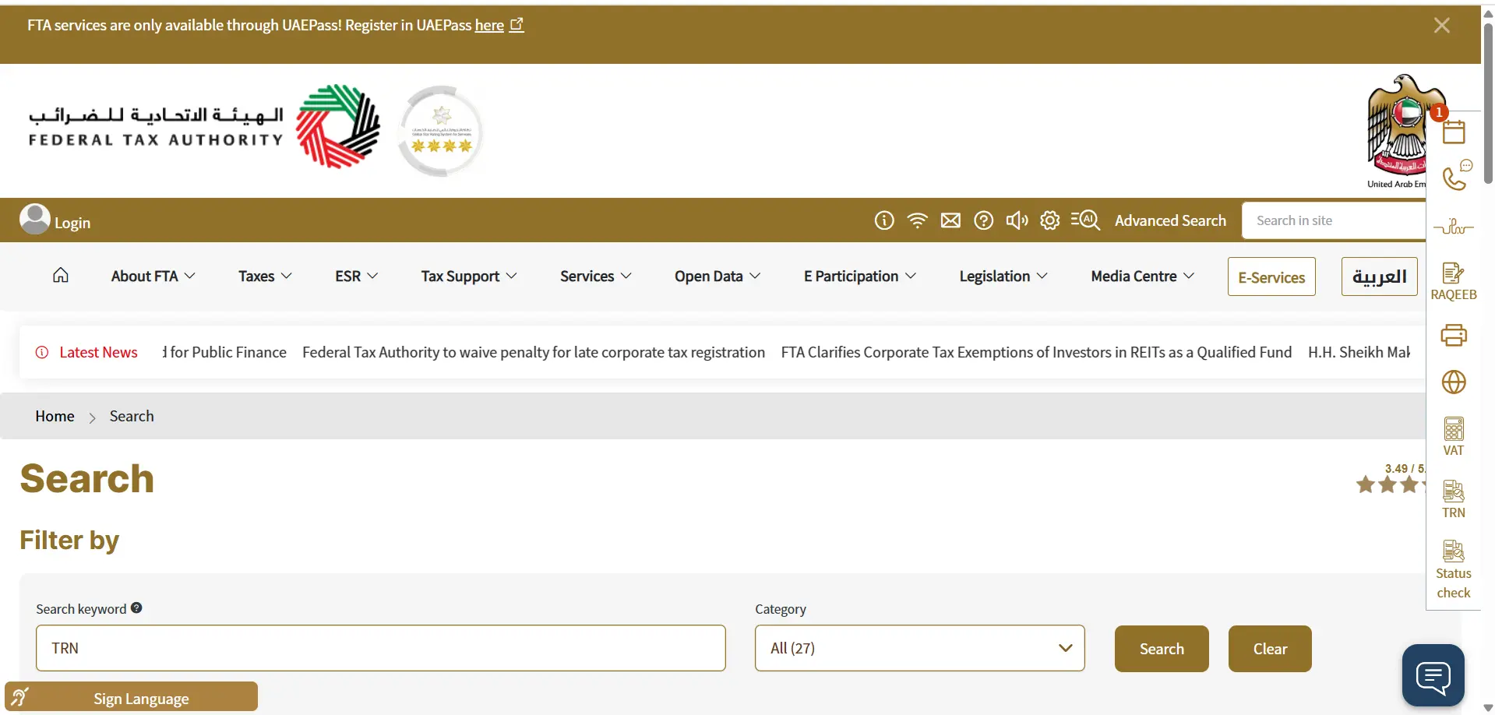
Task: Click the settings gear icon in toolbar
Action: (1049, 220)
